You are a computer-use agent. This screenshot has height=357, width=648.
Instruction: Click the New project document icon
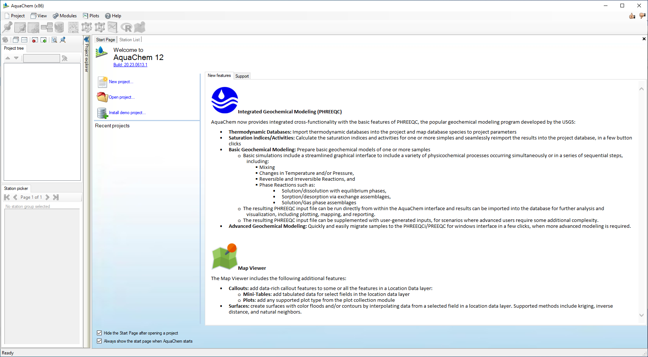pos(102,82)
